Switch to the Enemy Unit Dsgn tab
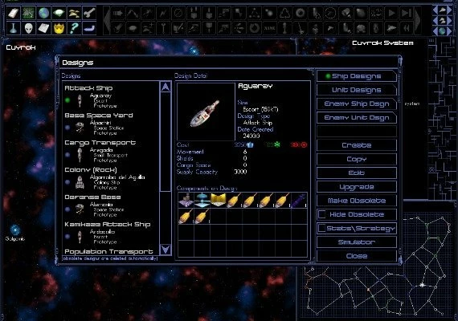The width and height of the screenshot is (458, 321). pos(356,118)
